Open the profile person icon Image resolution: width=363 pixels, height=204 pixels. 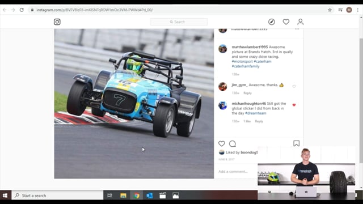300,22
